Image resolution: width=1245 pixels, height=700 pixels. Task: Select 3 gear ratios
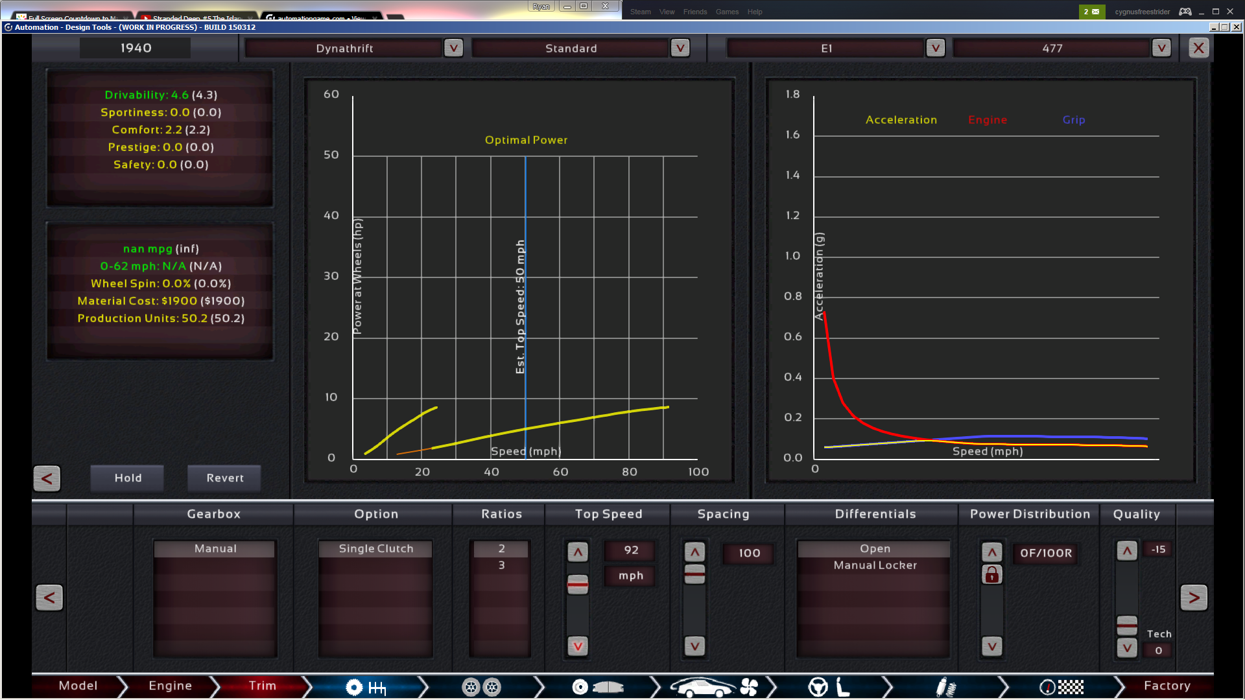501,565
